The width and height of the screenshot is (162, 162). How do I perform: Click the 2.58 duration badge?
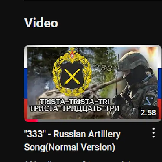(x=148, y=113)
